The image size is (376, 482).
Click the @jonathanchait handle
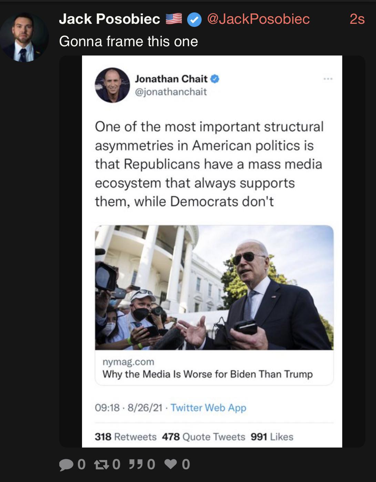tap(171, 92)
